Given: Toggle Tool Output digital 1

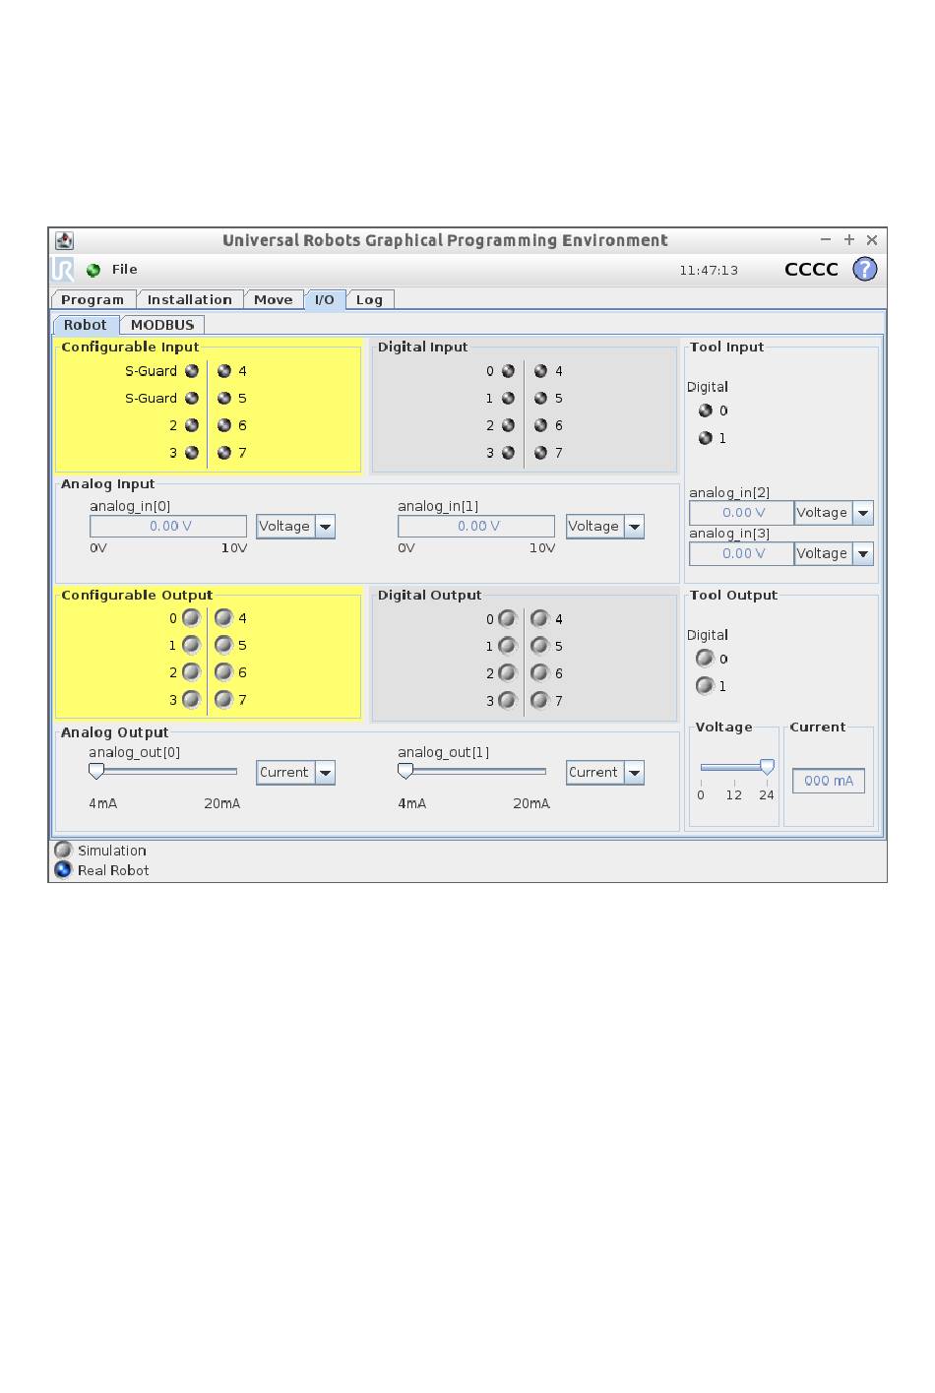Looking at the screenshot, I should [705, 686].
